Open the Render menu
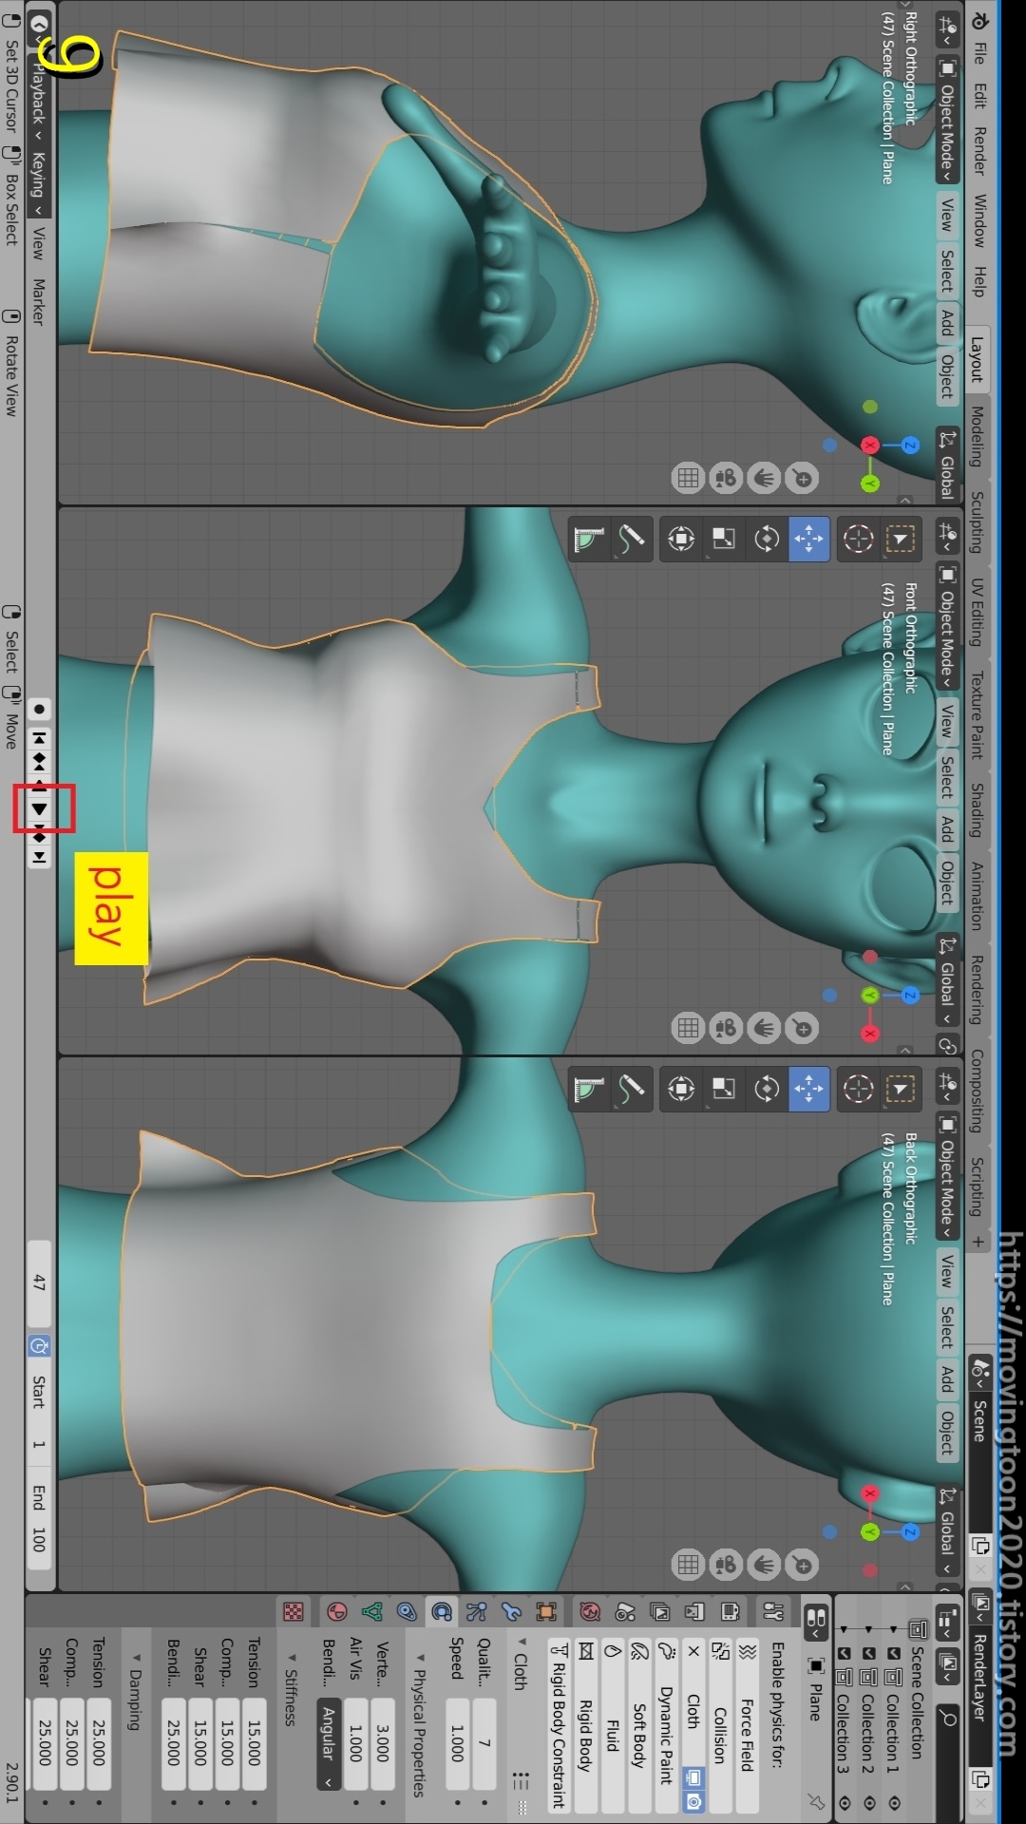 [x=979, y=150]
